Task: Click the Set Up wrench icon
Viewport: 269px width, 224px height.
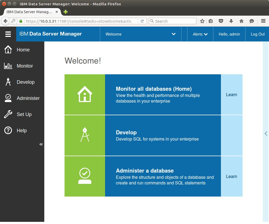Action: tap(8, 114)
